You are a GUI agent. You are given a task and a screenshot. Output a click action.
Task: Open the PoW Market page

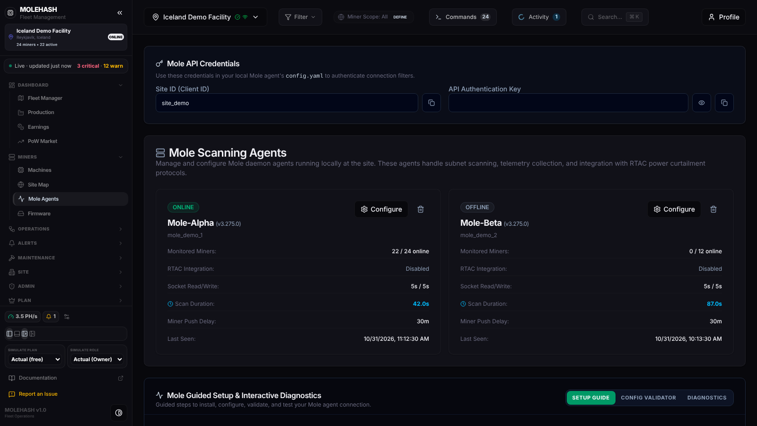click(x=70, y=141)
